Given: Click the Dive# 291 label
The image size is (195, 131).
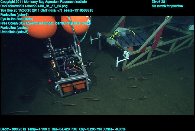Looking at the screenshot, I should (x=159, y=2).
